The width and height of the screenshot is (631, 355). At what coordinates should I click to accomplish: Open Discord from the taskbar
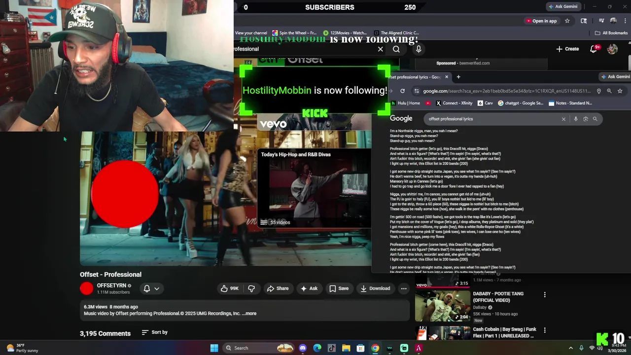pos(303,348)
